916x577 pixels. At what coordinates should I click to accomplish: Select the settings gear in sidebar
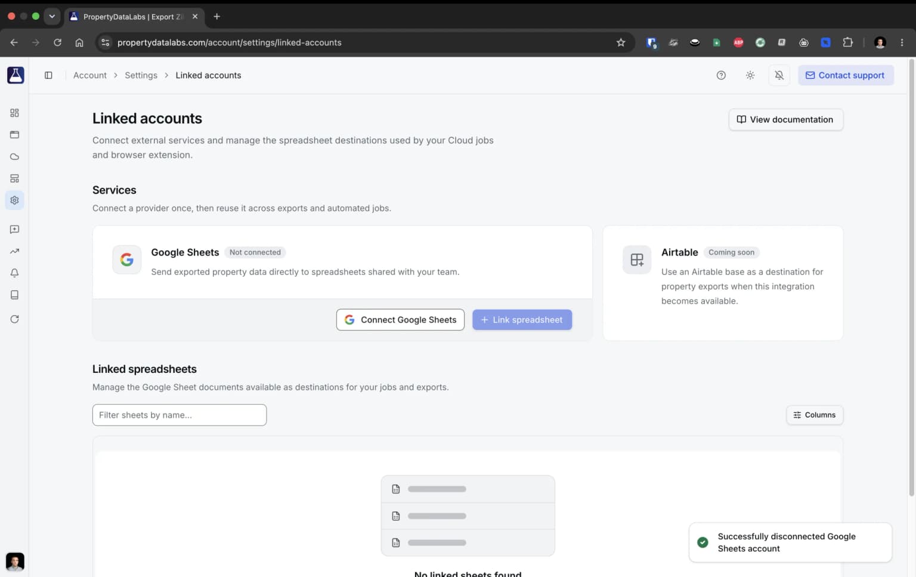(14, 200)
